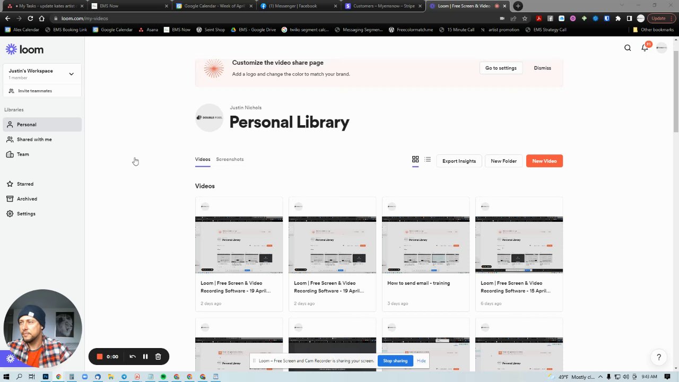
Task: Restart the recording with undo arrow
Action: click(133, 357)
